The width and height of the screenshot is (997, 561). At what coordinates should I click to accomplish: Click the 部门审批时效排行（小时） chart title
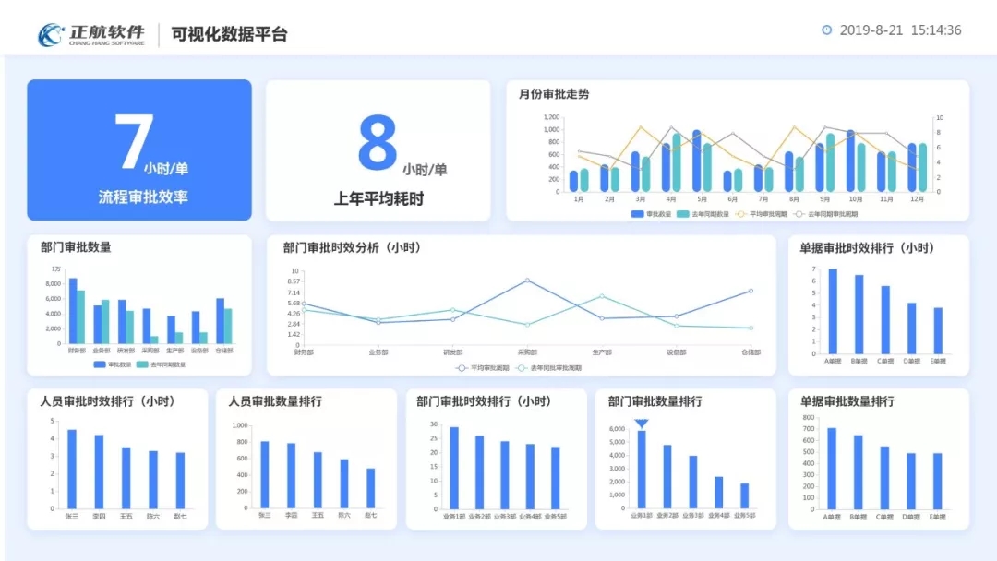485,401
